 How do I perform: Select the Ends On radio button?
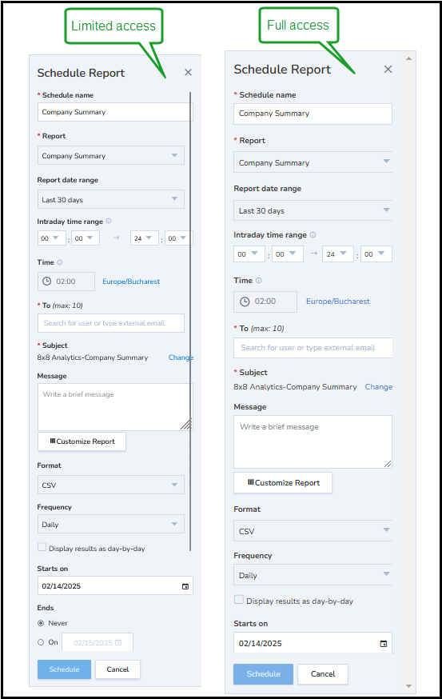click(41, 642)
